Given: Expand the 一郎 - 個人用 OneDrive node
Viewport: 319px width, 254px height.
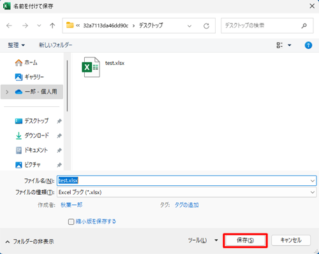Looking at the screenshot, I should pos(7,92).
